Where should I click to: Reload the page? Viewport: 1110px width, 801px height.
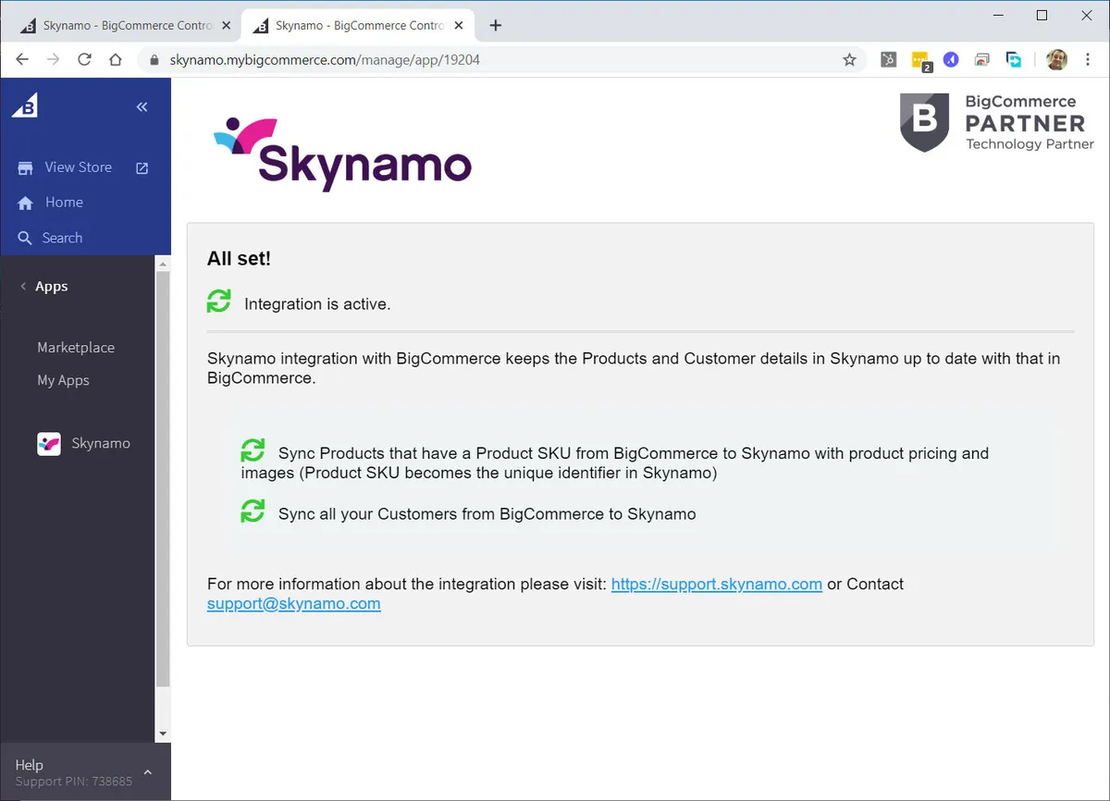pyautogui.click(x=84, y=60)
